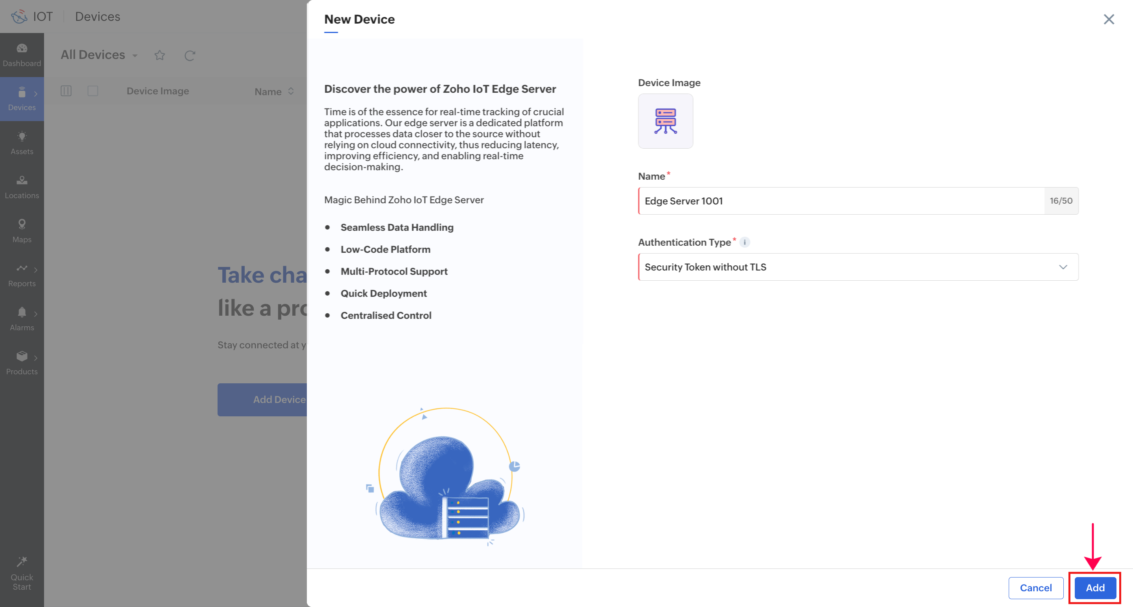The image size is (1133, 607).
Task: Mark All Devices view as favorite
Action: pyautogui.click(x=160, y=55)
